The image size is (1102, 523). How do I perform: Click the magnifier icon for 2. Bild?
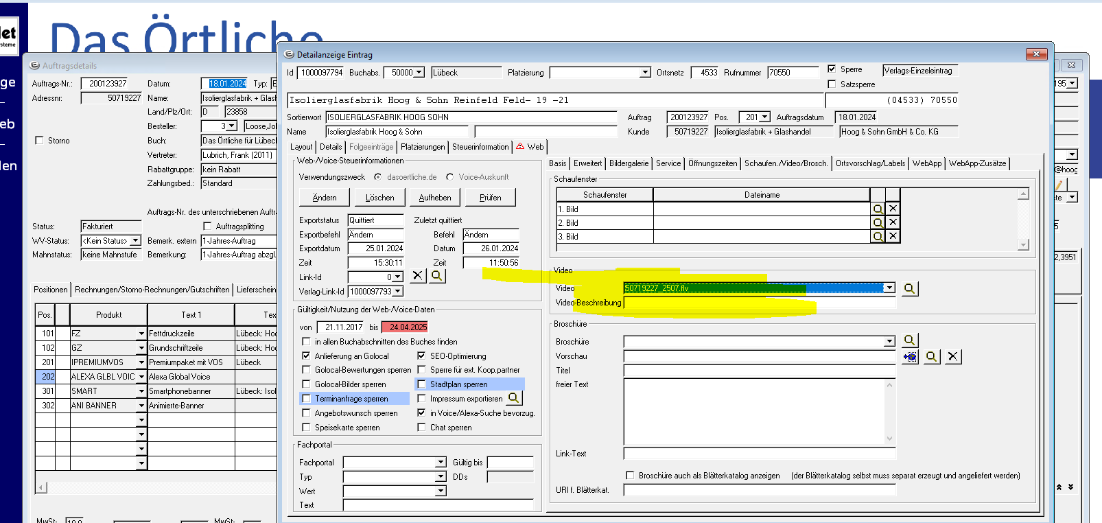(878, 222)
